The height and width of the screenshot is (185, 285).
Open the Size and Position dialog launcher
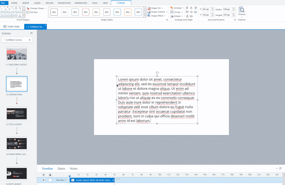[235, 20]
